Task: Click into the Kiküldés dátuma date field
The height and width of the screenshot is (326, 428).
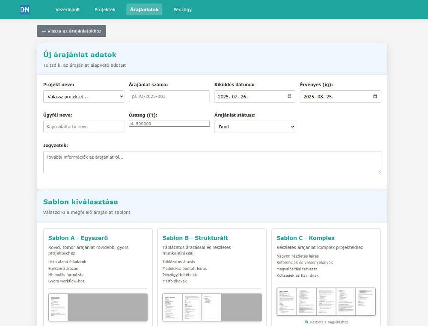Action: 255,97
